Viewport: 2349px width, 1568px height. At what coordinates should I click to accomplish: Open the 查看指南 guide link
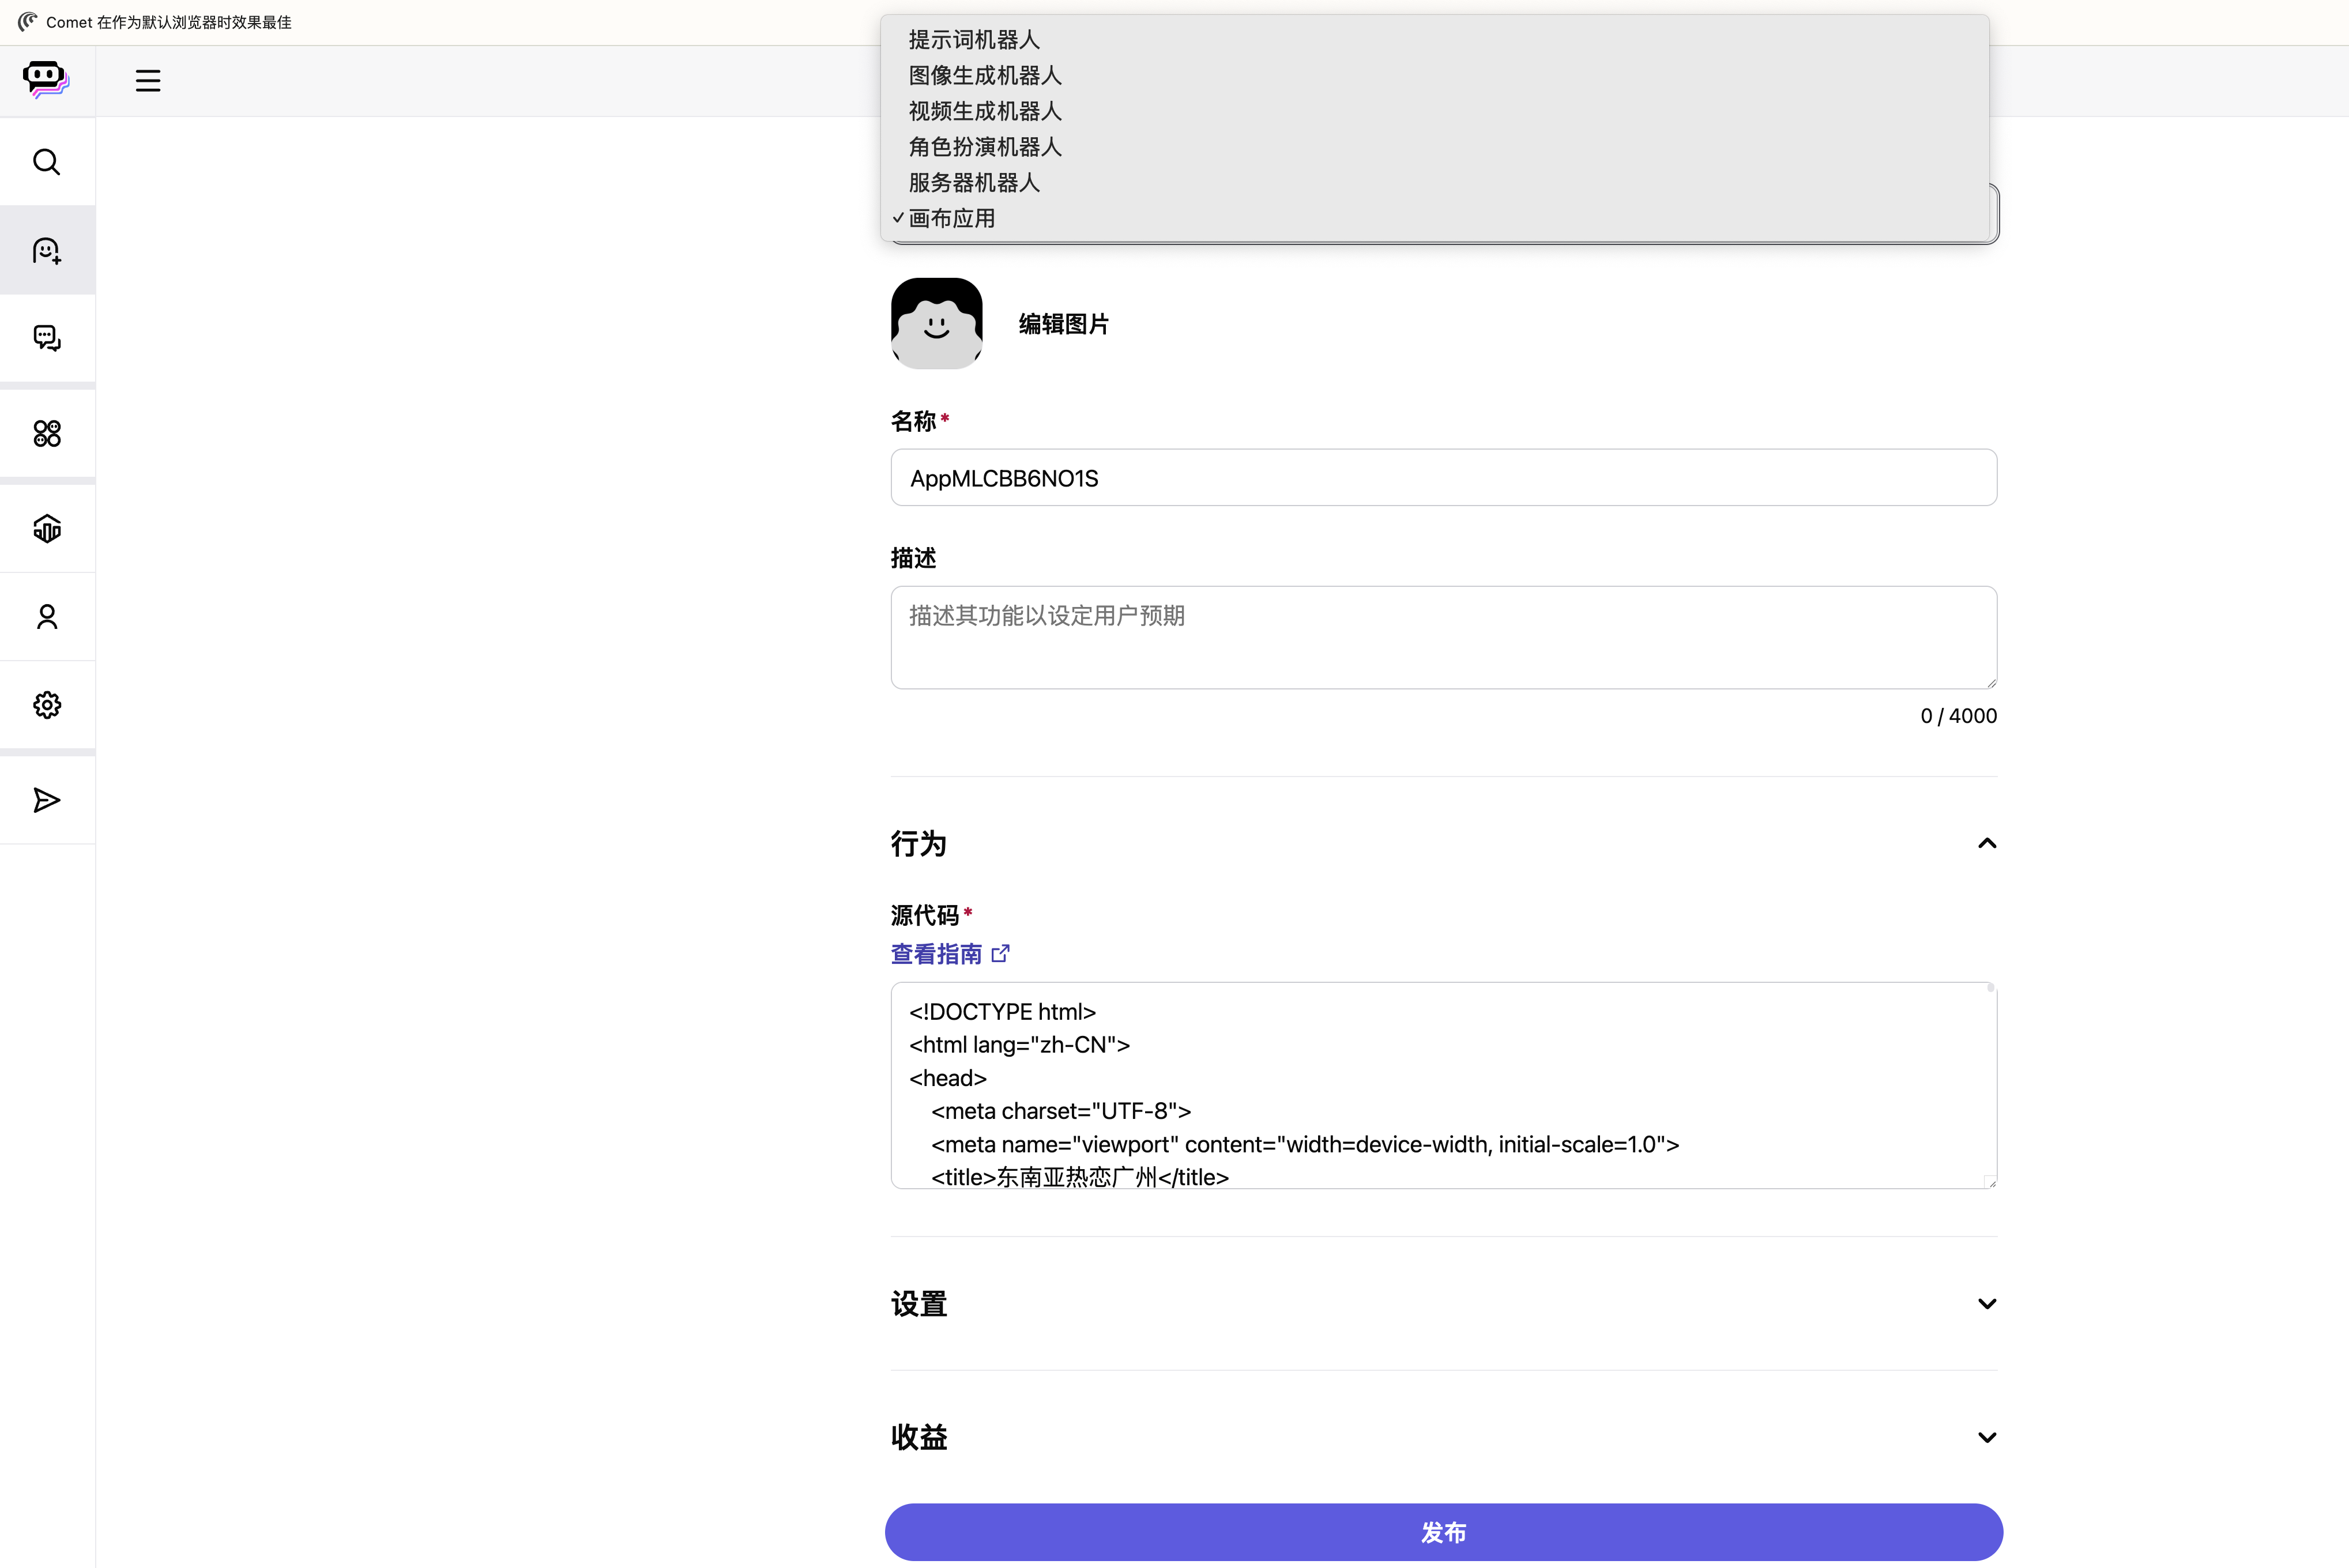939,953
